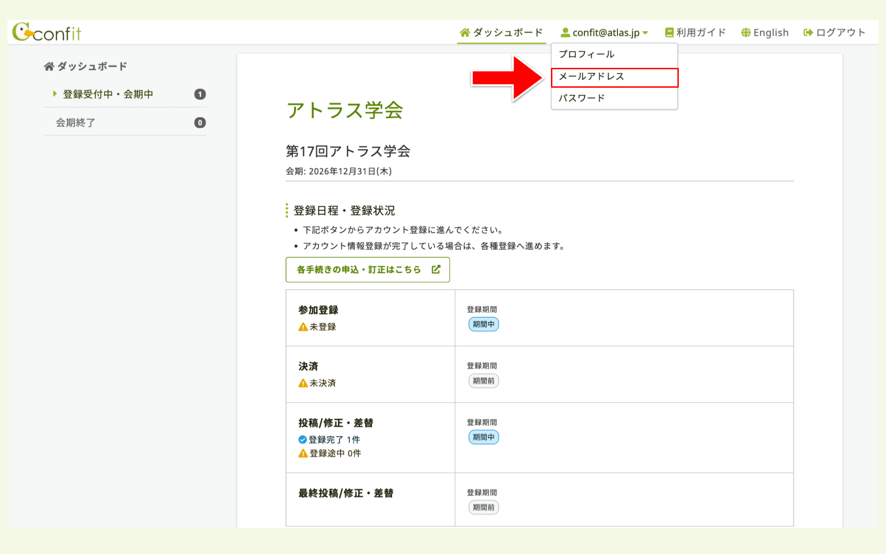Click the ログアウト link

[x=840, y=32]
